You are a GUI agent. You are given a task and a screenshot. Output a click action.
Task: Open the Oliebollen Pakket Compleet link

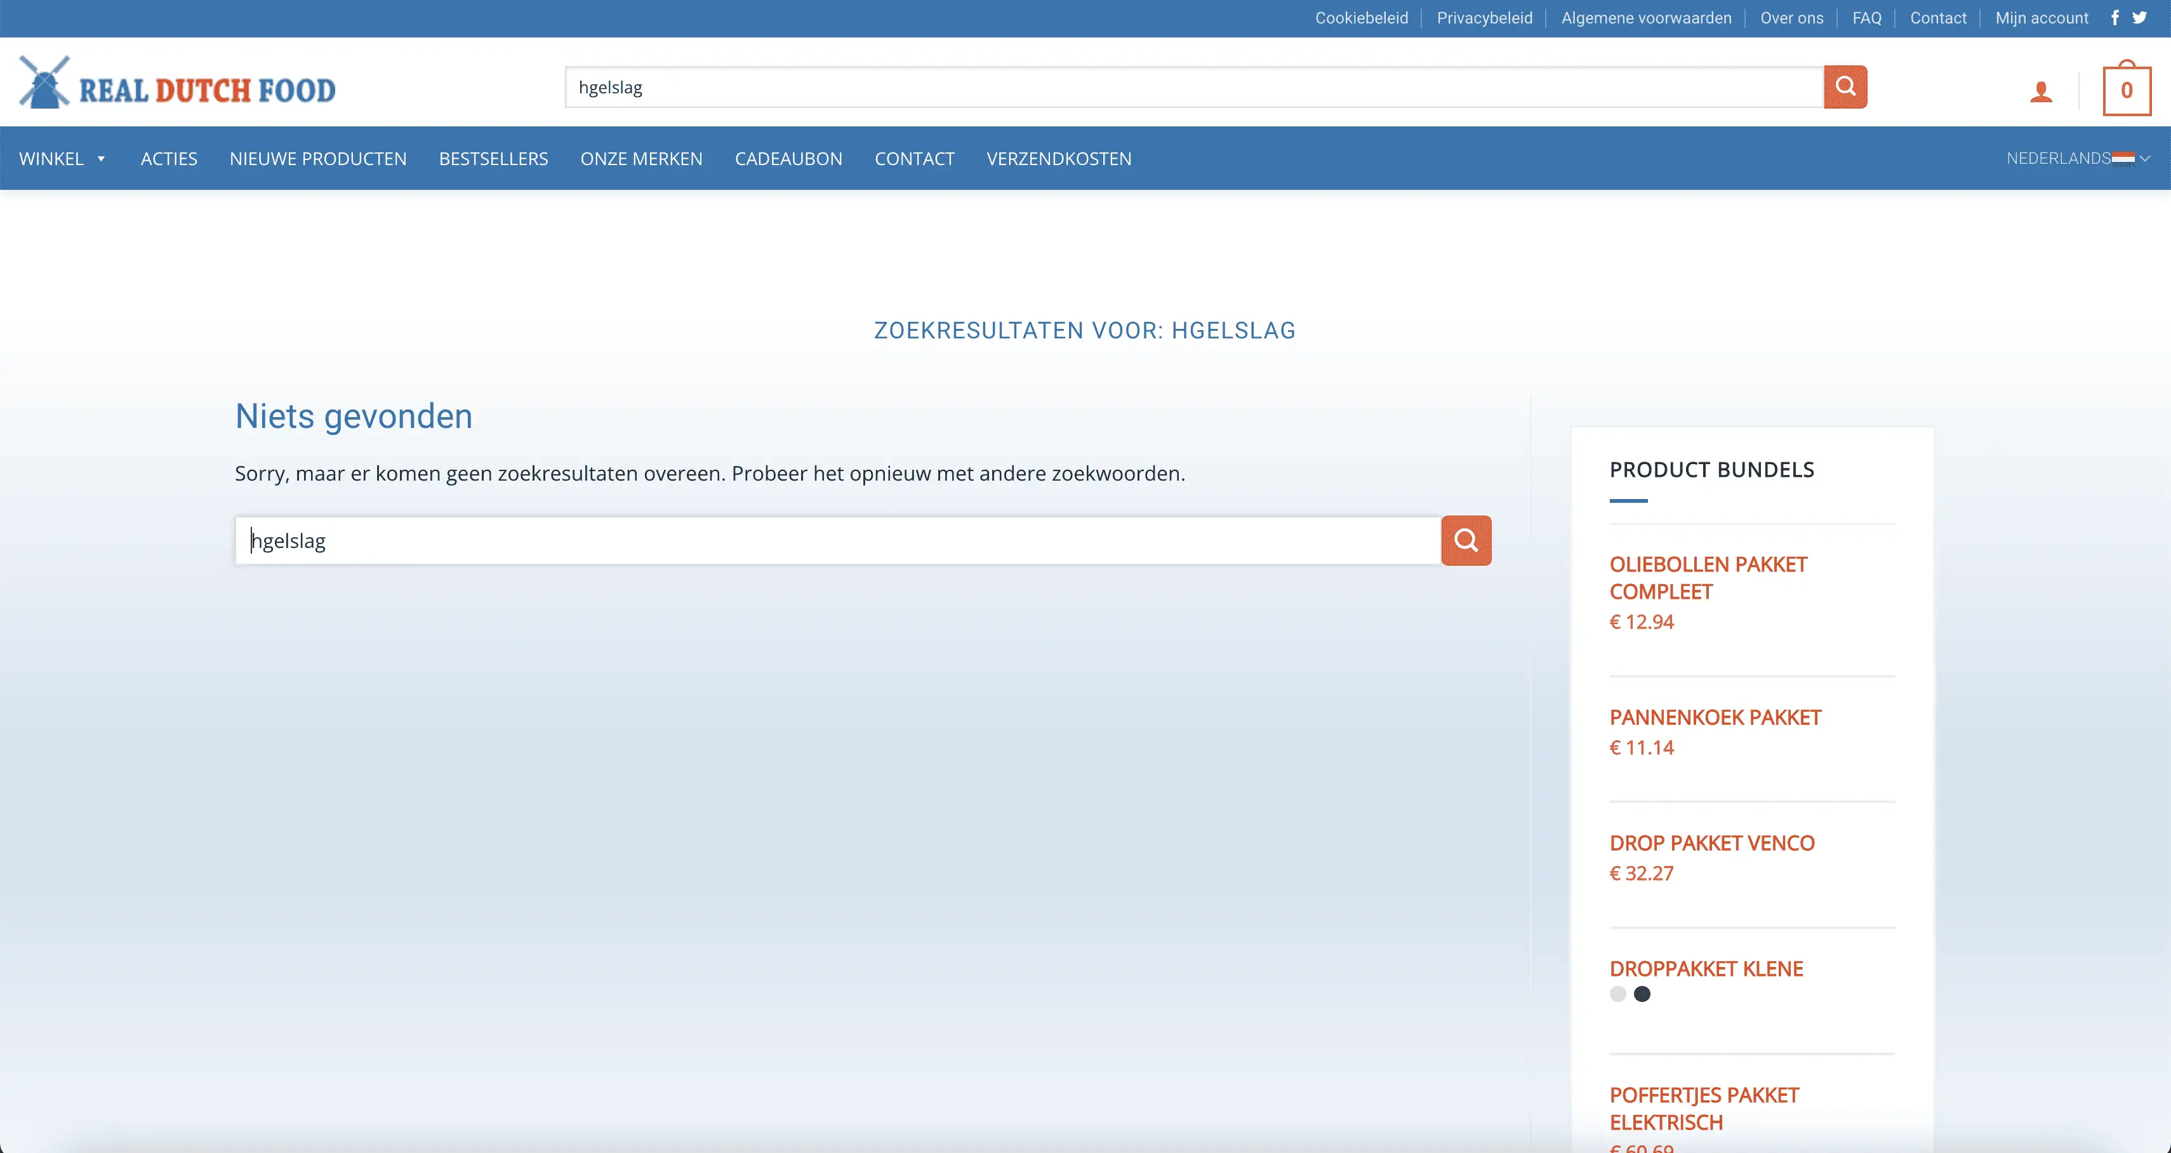coord(1708,577)
